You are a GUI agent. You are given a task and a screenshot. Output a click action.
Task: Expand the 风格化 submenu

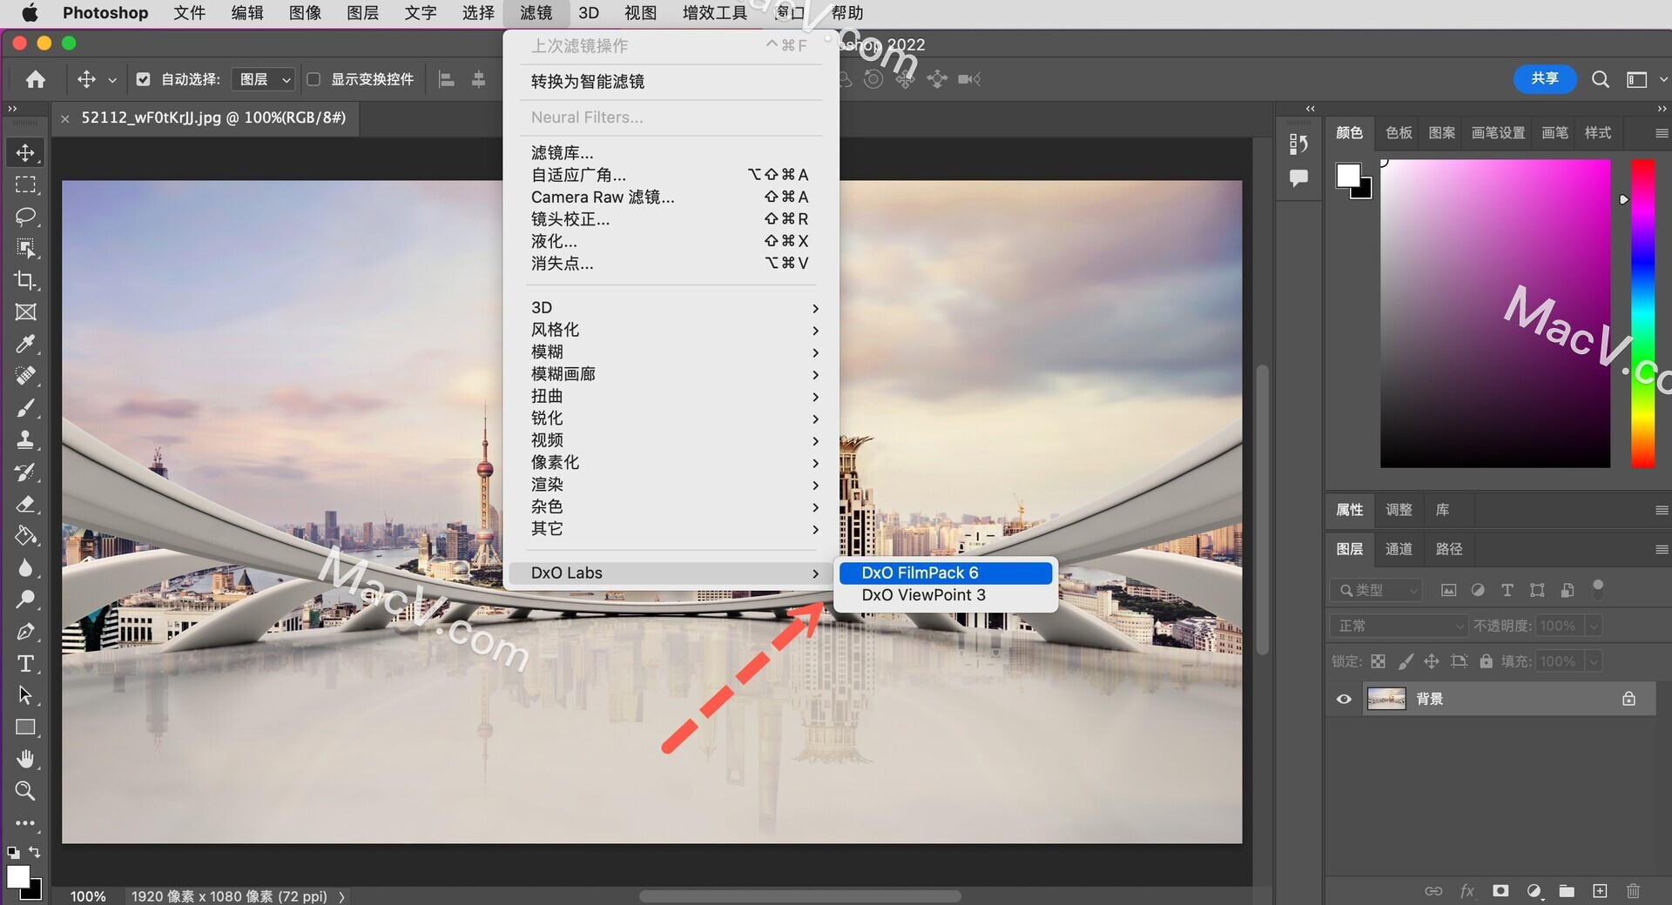pos(671,330)
